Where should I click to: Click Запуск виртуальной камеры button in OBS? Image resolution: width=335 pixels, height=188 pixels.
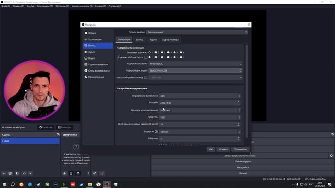[240, 156]
